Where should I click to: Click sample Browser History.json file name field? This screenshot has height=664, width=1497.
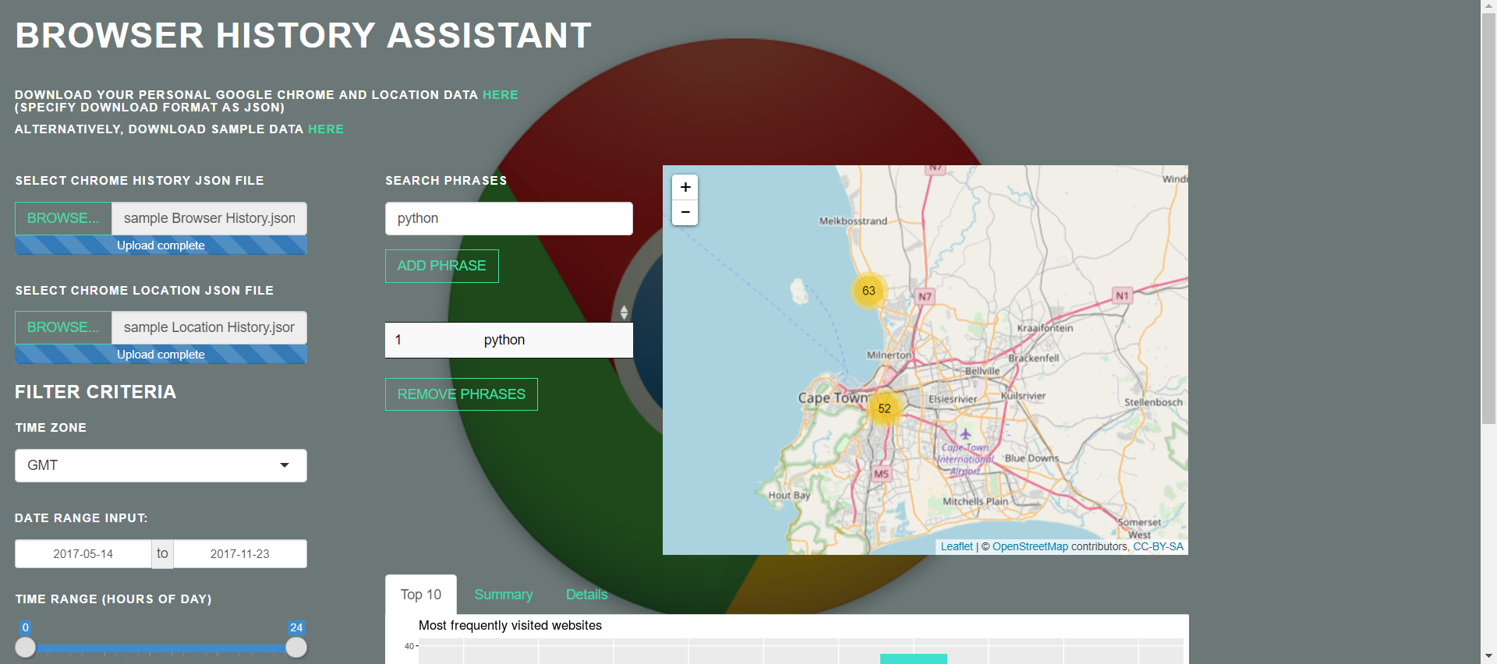click(209, 218)
